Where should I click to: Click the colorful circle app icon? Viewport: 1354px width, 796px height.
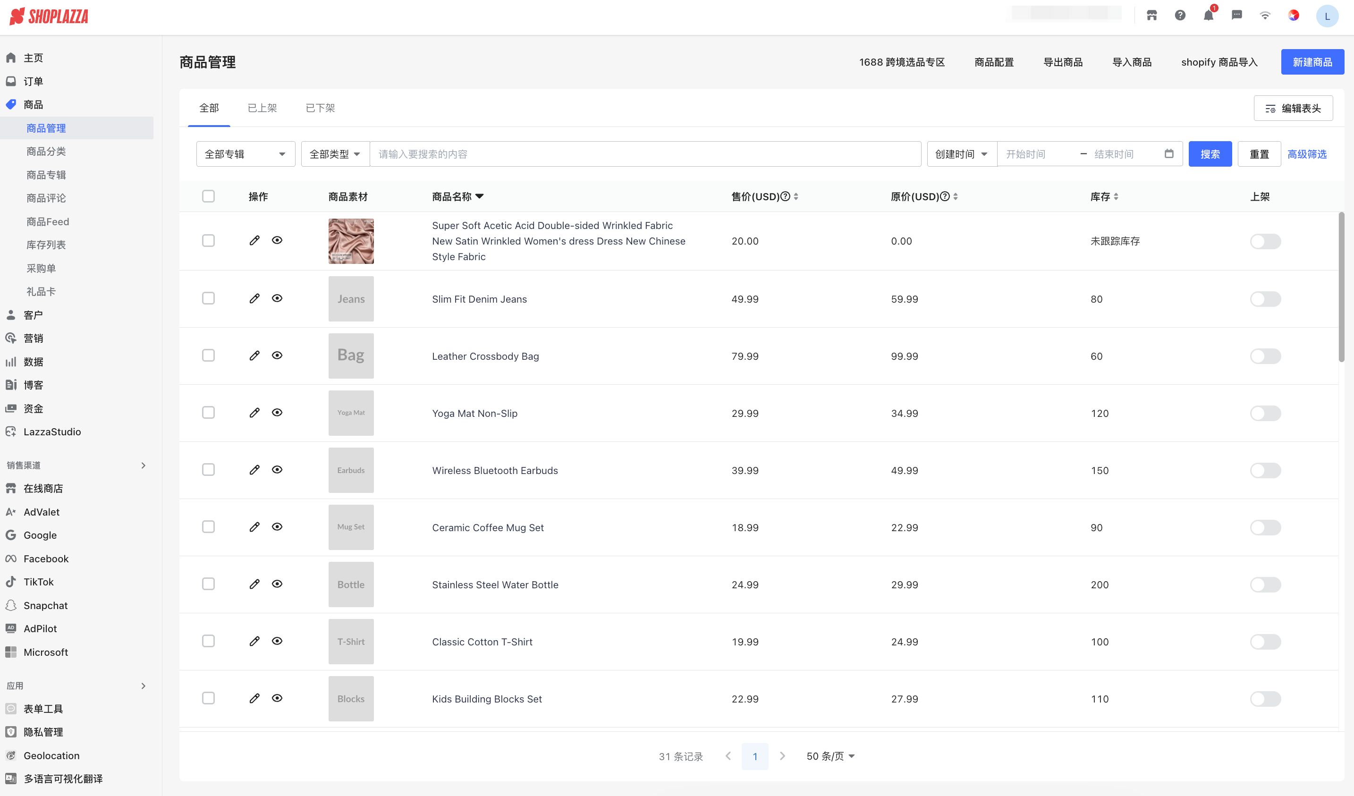[1294, 16]
